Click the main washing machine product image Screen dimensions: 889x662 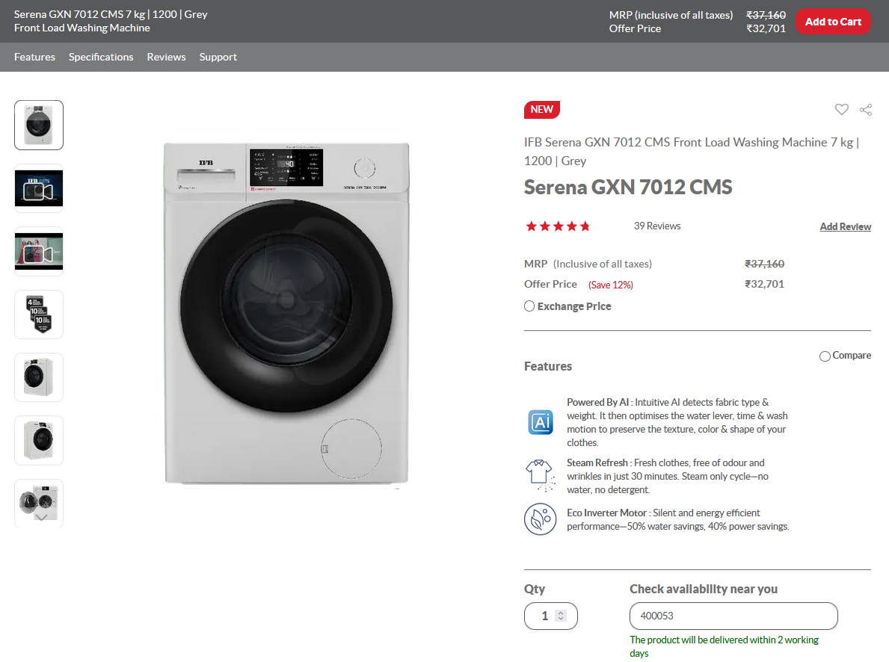286,313
